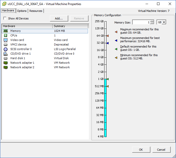Click legend arrow for default recommended memory
176x158 pixels.
[116, 49]
